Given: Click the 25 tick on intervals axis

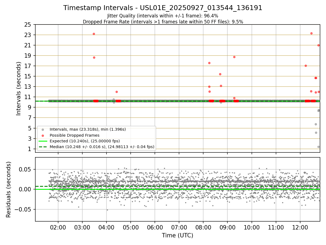Looking at the screenshot, I should (27, 24).
